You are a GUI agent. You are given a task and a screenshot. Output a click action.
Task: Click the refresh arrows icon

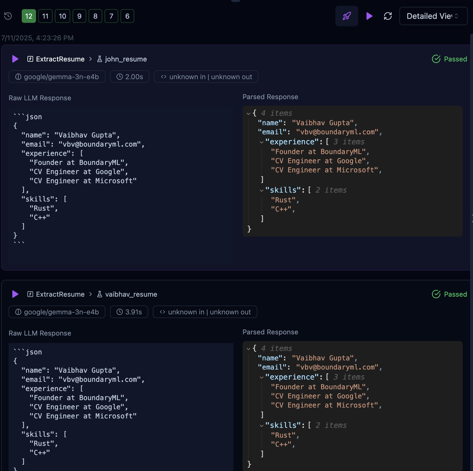click(388, 16)
